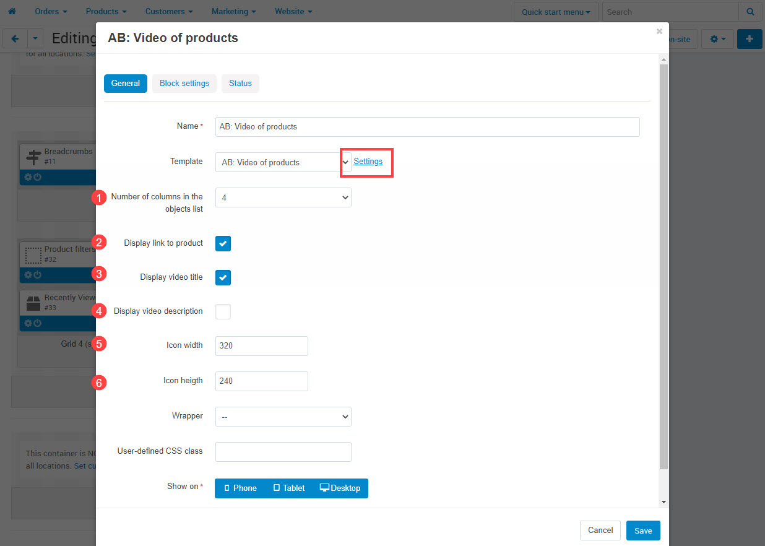The image size is (765, 546).
Task: Open the Template dropdown
Action: coord(283,162)
